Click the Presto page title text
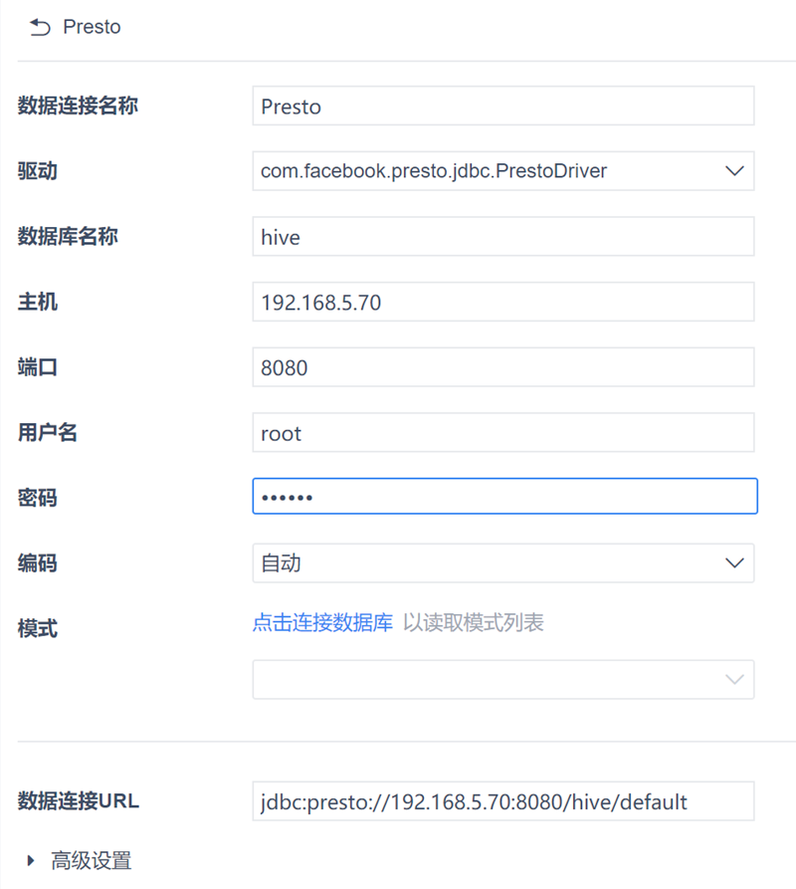The width and height of the screenshot is (796, 889). tap(92, 27)
